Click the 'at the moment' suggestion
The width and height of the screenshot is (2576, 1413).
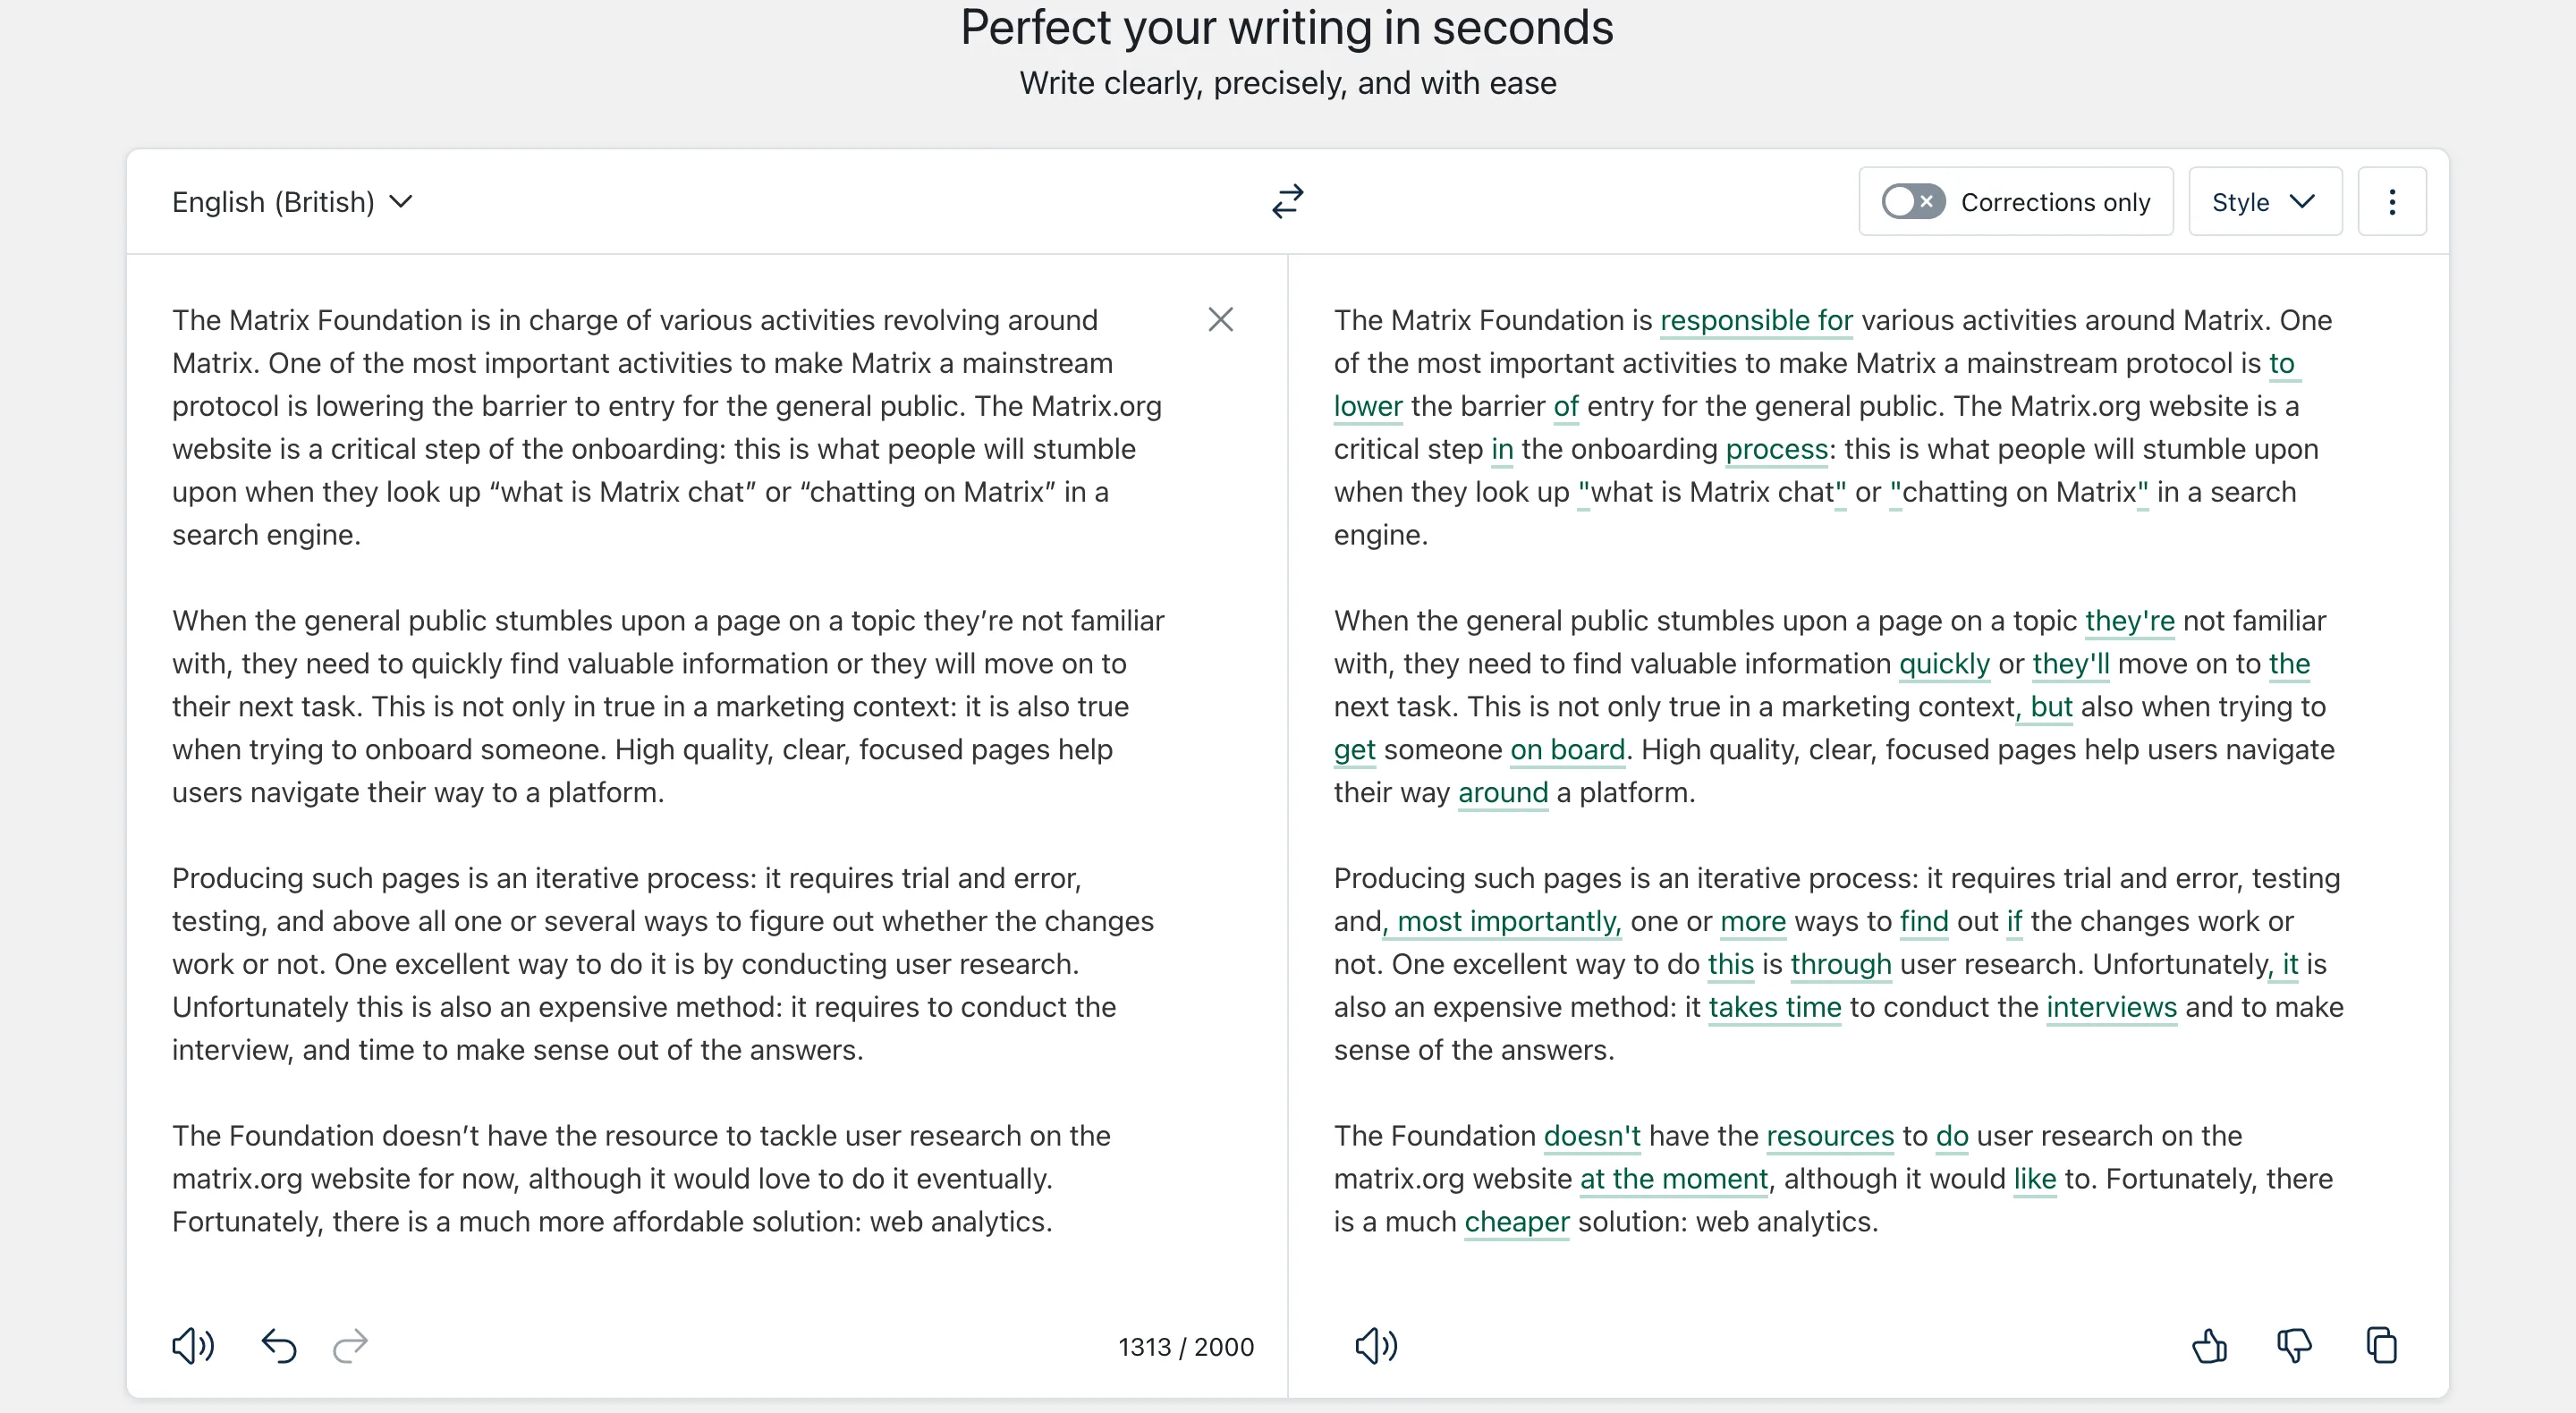[1673, 1178]
